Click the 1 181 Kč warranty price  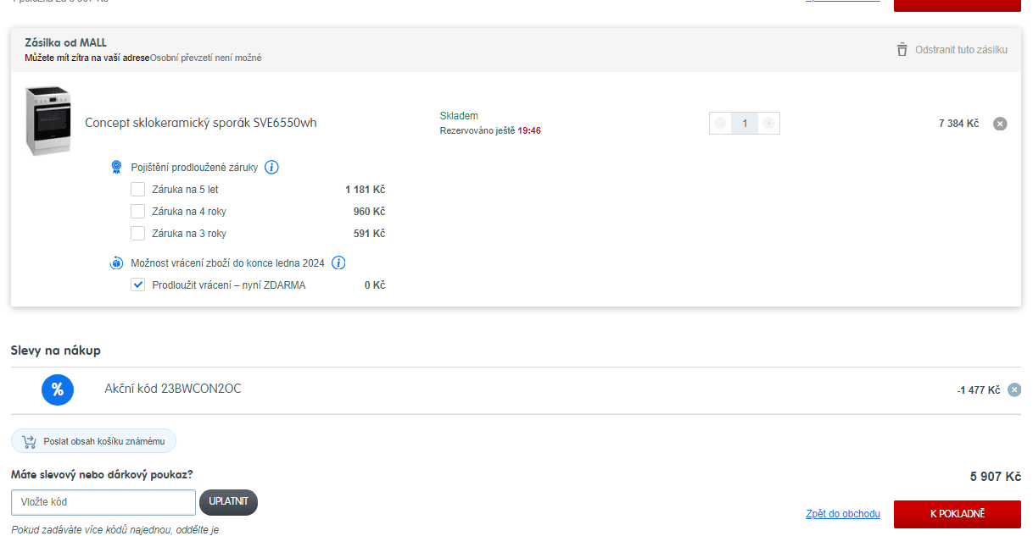[x=366, y=190]
